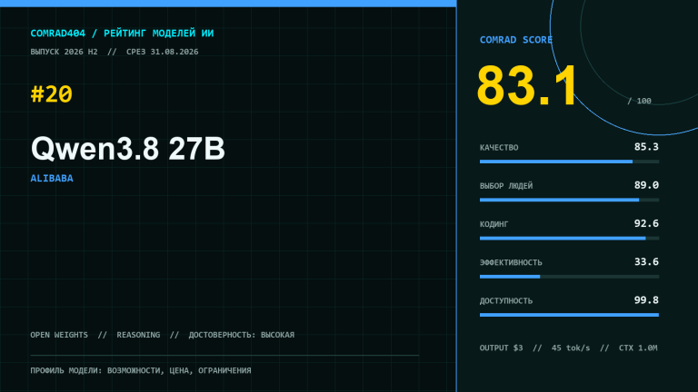Click the КОДИНГ metric label

(x=494, y=224)
